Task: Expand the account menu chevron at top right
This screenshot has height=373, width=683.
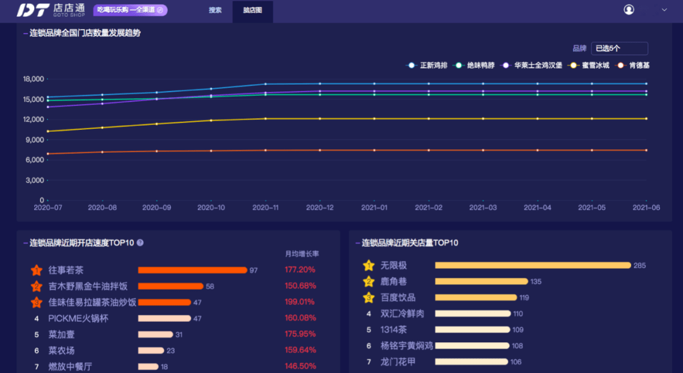Action: pyautogui.click(x=664, y=9)
